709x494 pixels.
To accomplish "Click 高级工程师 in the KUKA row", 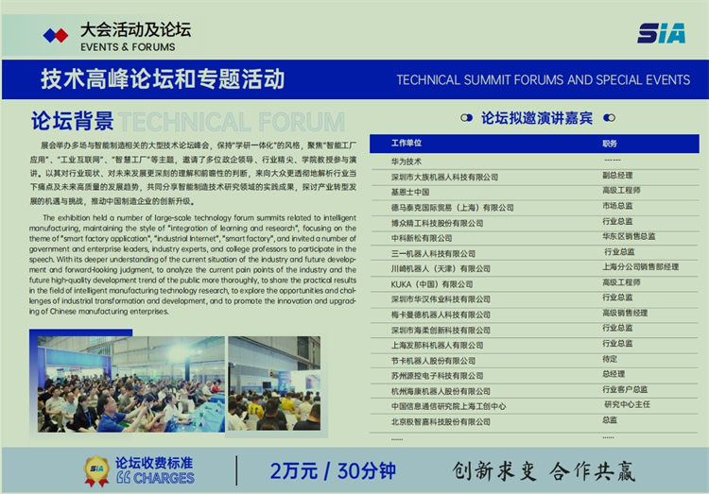I will click(x=621, y=282).
